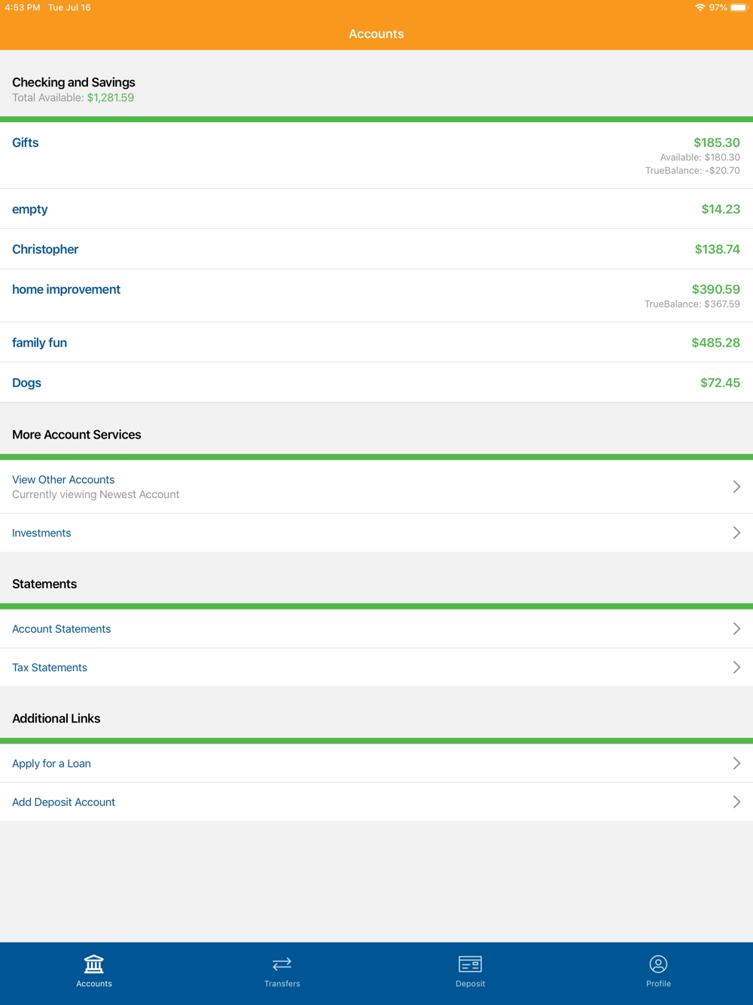Open the Gifts account
Screen dimensions: 753x1005
pyautogui.click(x=376, y=156)
